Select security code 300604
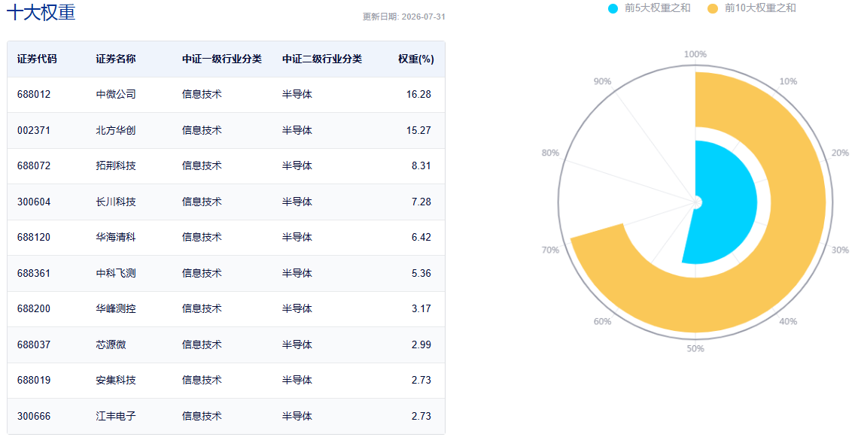 point(34,202)
